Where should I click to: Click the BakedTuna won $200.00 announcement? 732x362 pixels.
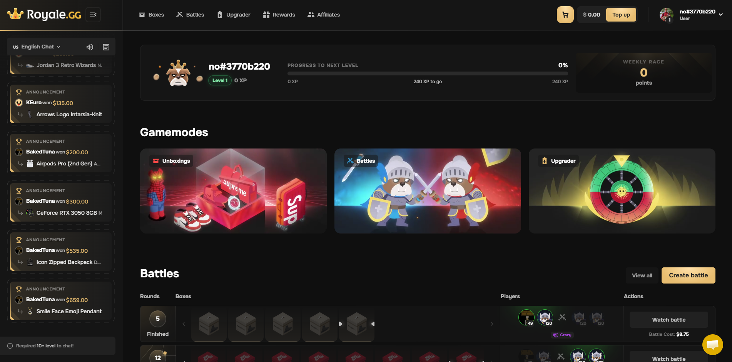pos(61,153)
